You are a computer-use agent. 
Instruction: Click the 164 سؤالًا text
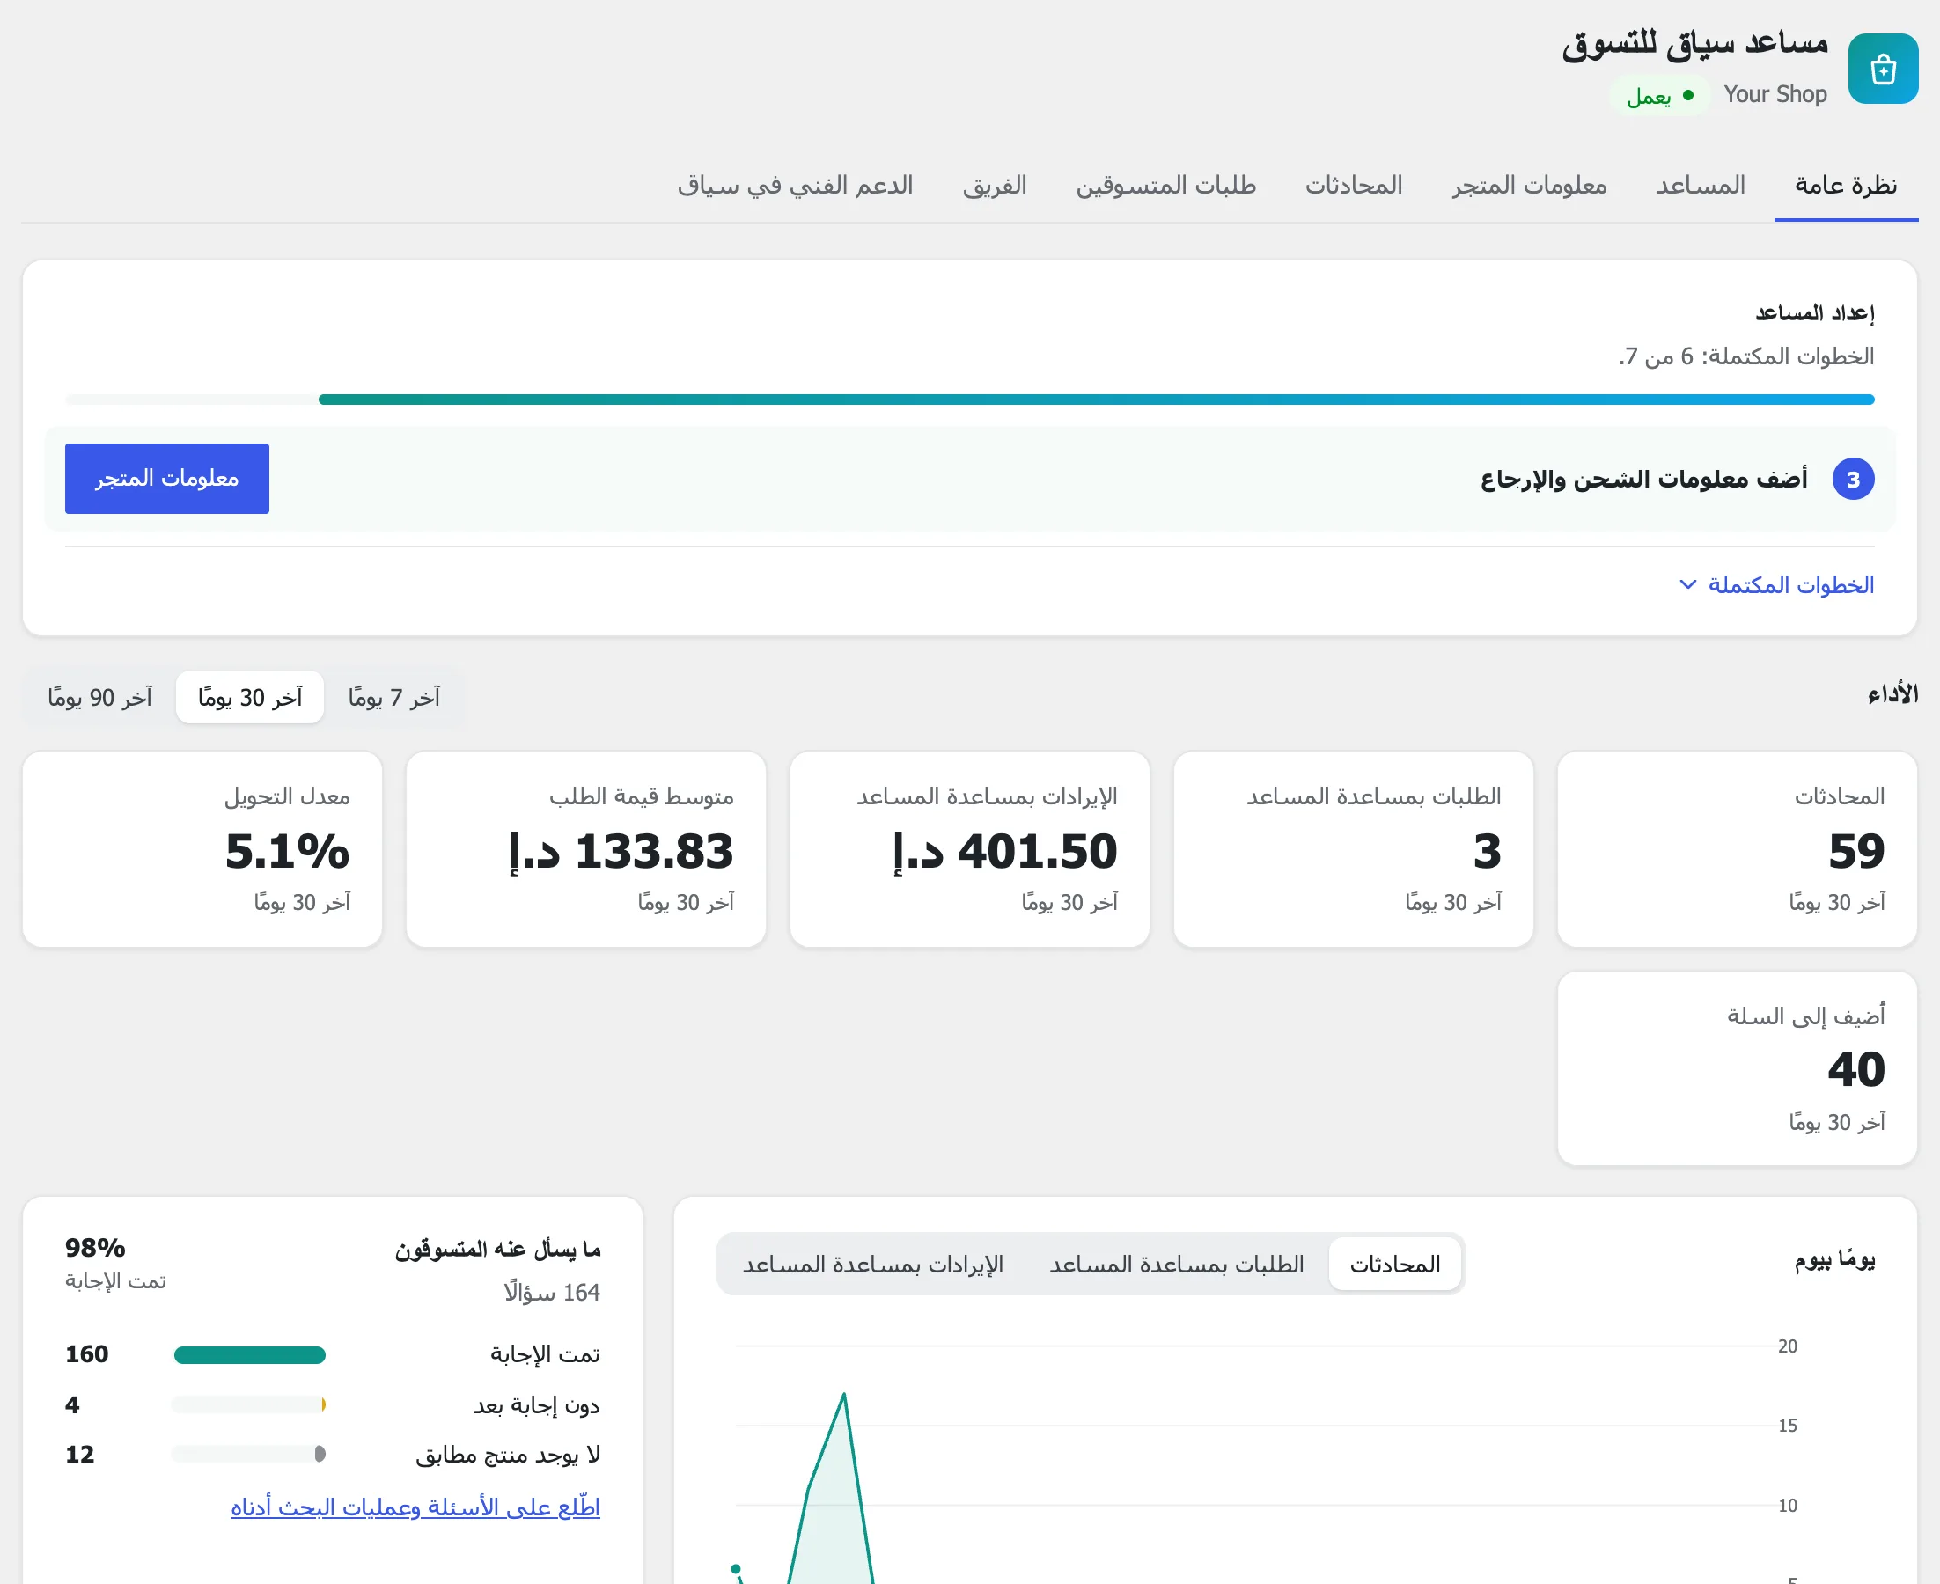point(551,1293)
